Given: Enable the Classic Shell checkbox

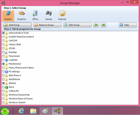Looking at the screenshot, I should [x=3, y=44].
